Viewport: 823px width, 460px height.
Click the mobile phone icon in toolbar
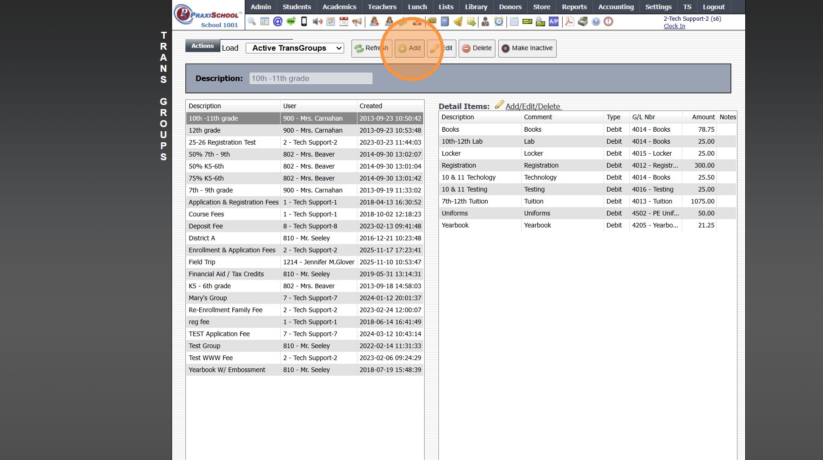[304, 22]
